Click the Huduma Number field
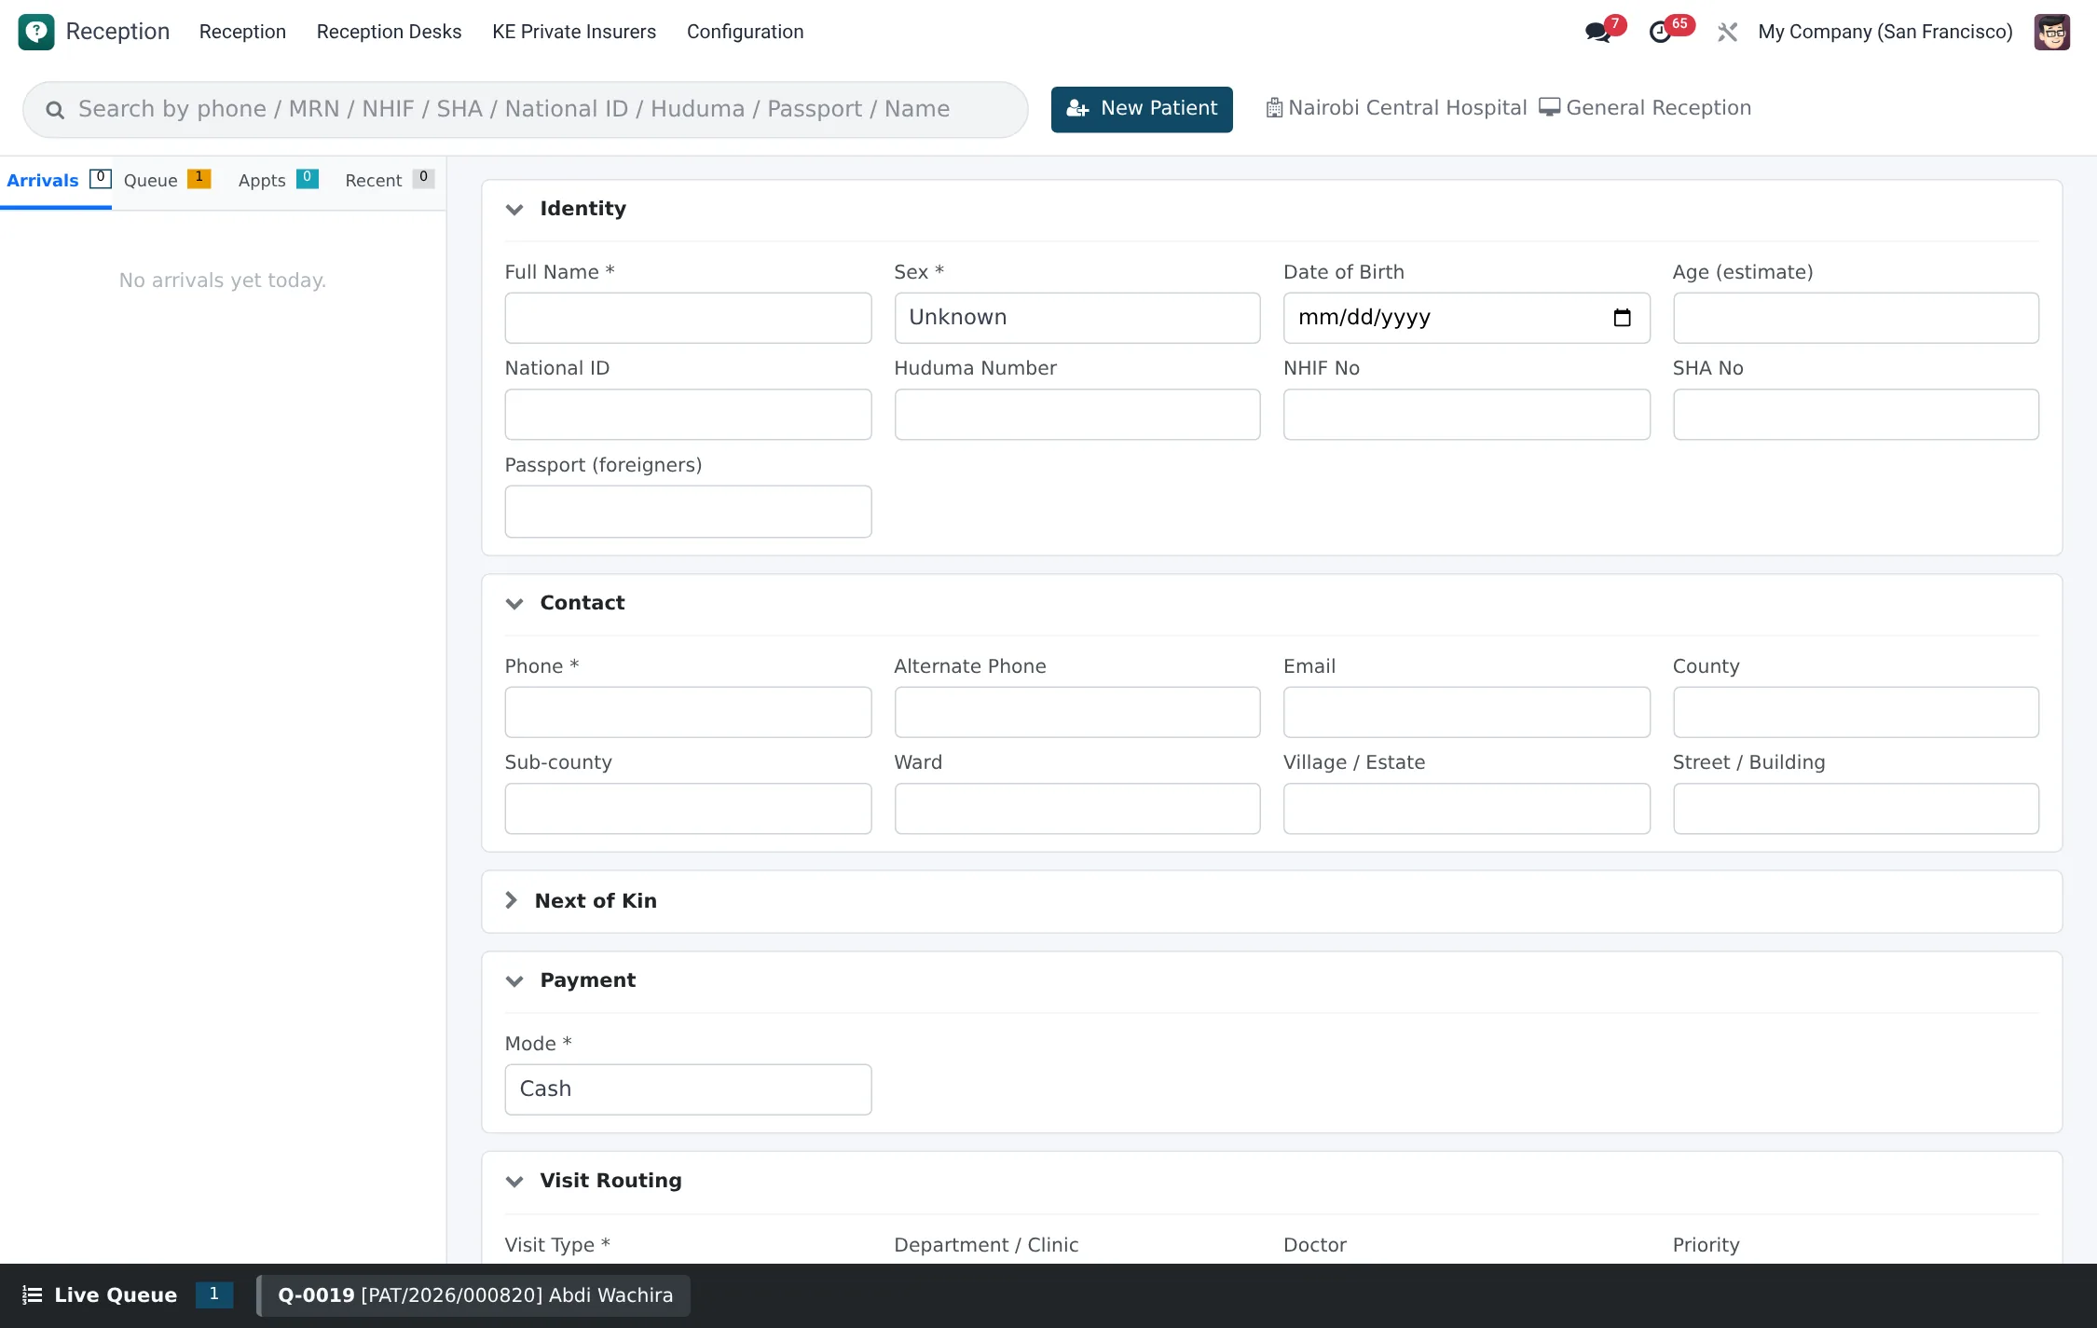Viewport: 2097px width, 1328px height. click(x=1076, y=415)
